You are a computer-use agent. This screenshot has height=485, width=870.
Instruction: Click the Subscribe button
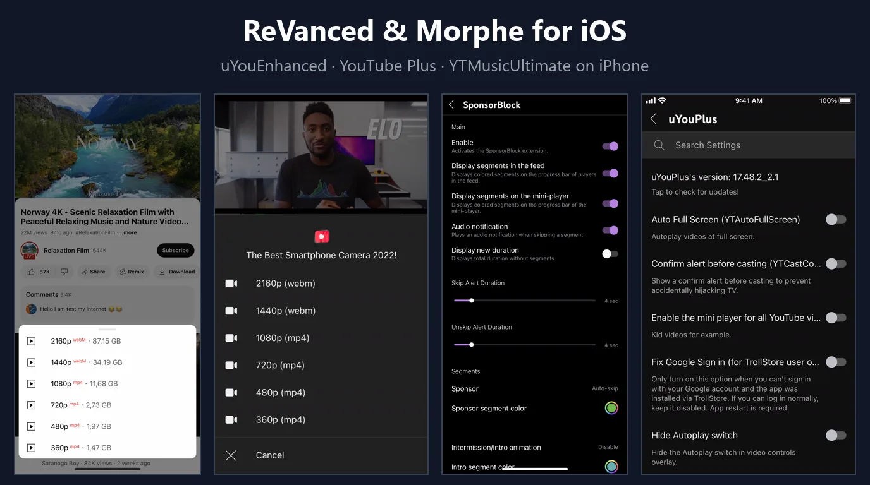click(175, 250)
